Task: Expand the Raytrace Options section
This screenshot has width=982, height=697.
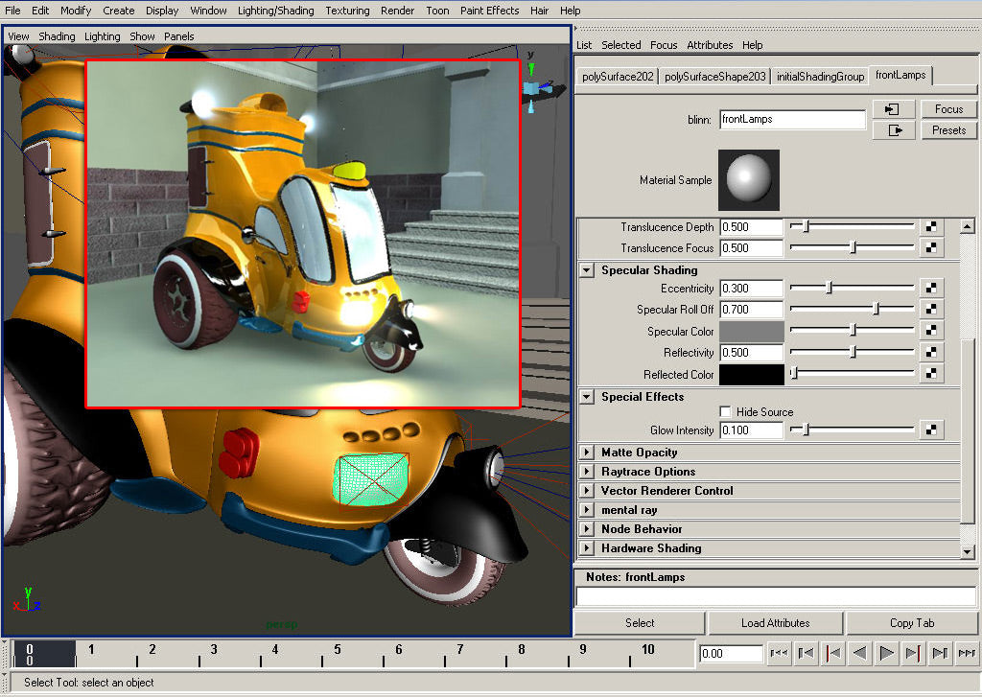Action: click(587, 472)
